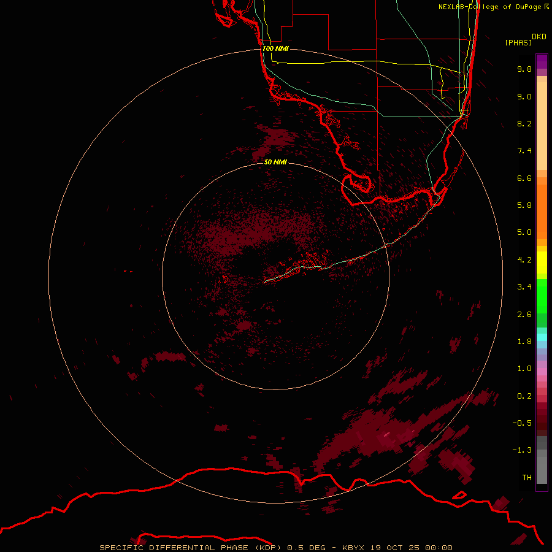Select the 6.6 scale value
This screenshot has height=552, width=552.
tap(524, 178)
